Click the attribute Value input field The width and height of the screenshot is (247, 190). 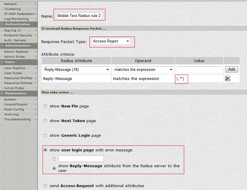pos(199,70)
